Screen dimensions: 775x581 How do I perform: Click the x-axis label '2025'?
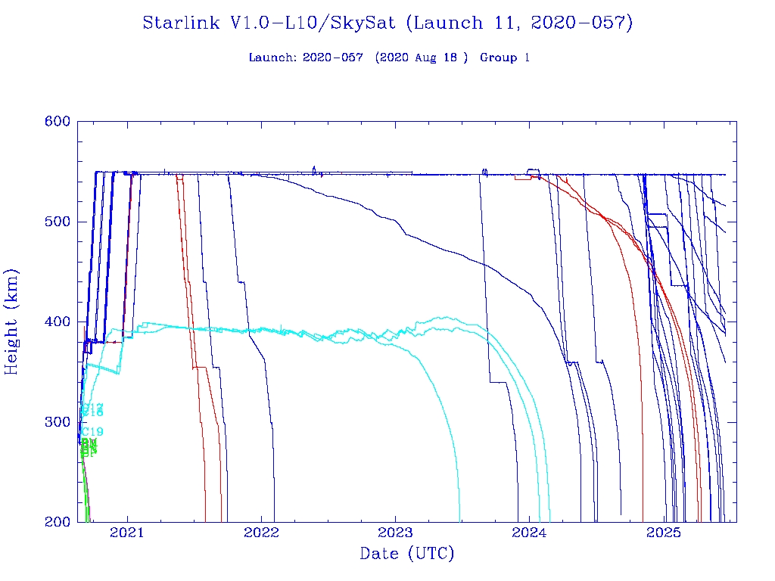click(x=663, y=533)
